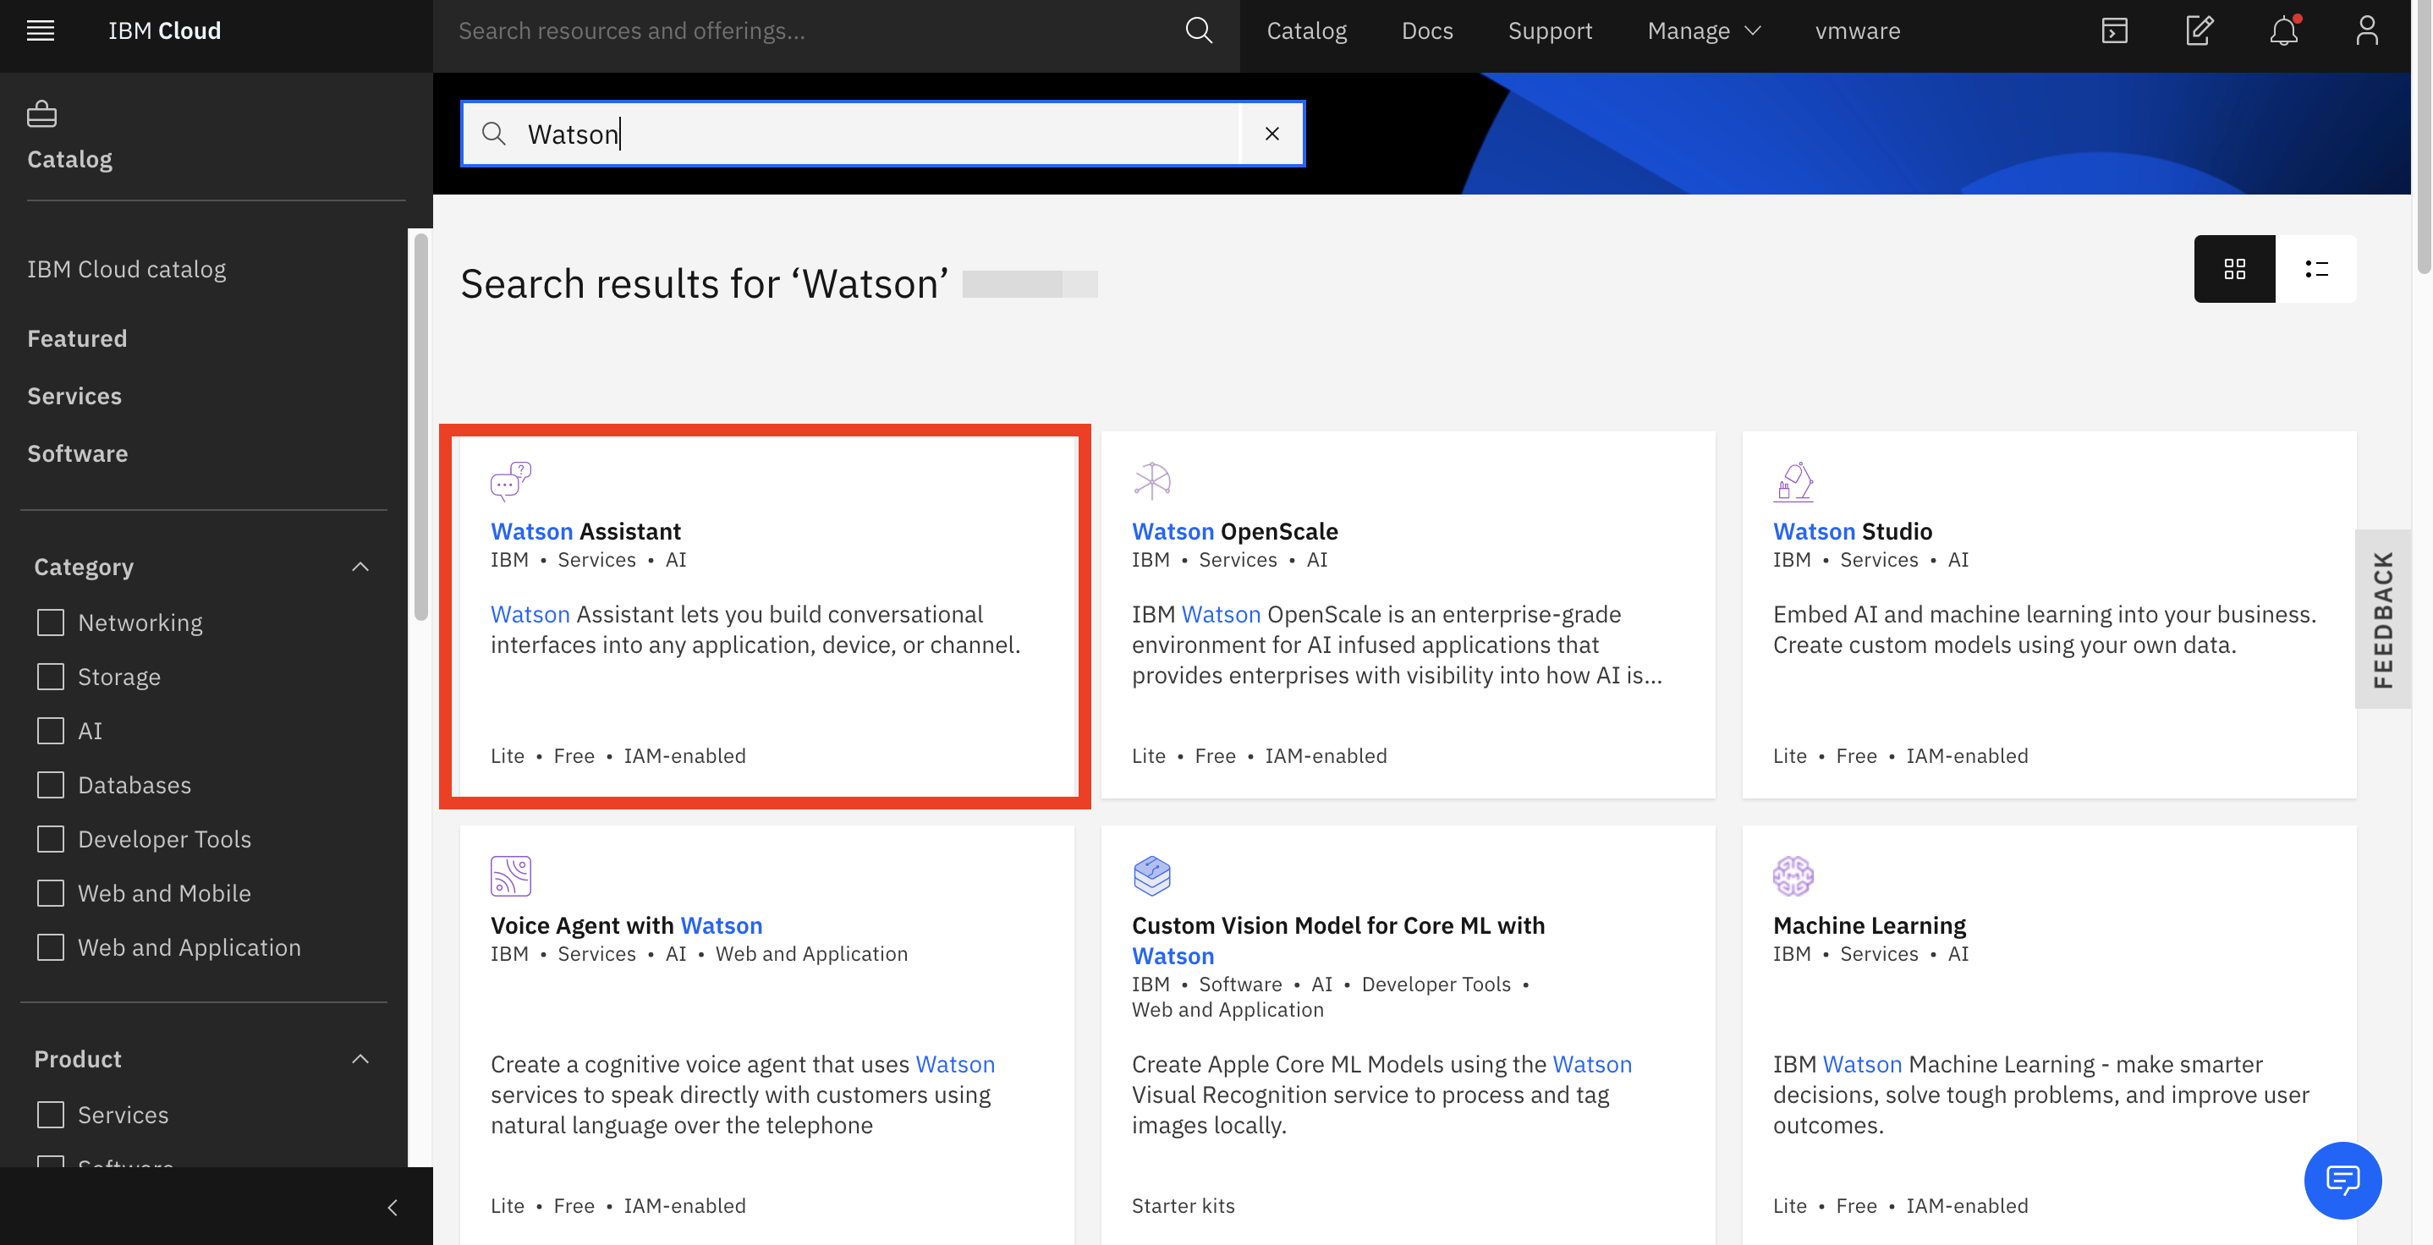Tick the Developer Tools filter checkbox

click(51, 839)
